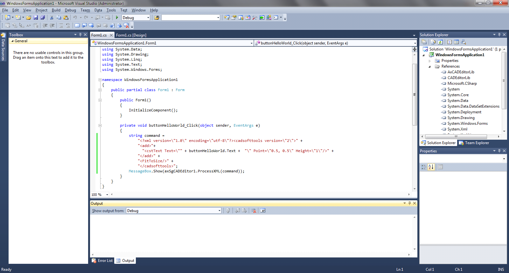Click the Paste clipboard icon

click(x=66, y=18)
